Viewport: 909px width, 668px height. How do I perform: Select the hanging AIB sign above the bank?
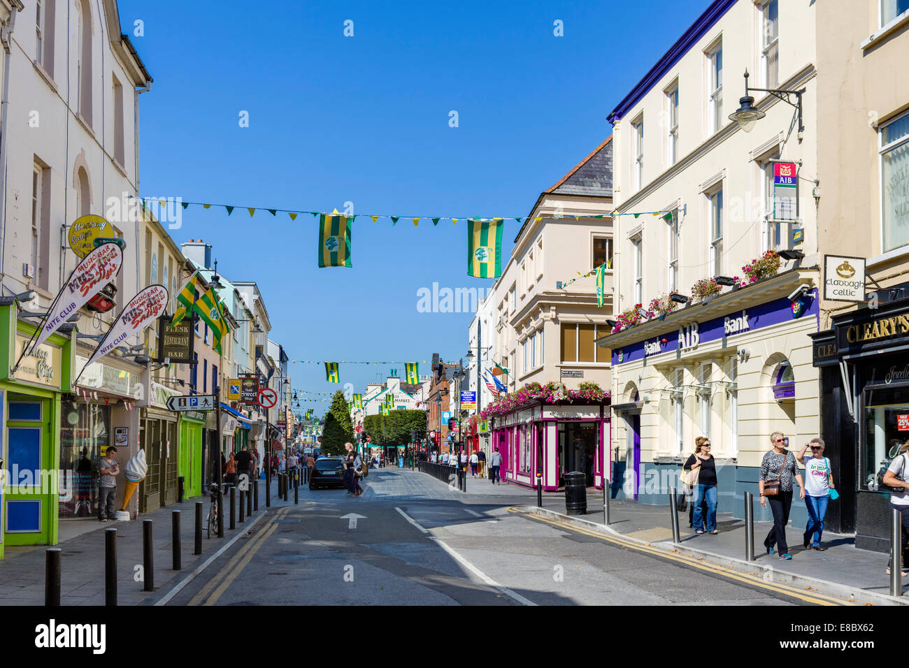(784, 191)
